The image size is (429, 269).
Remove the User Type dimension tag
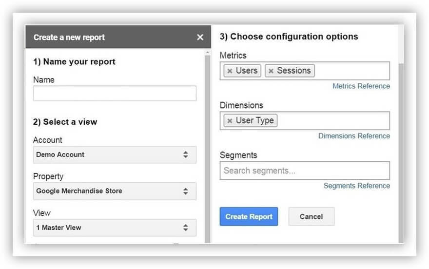(230, 121)
